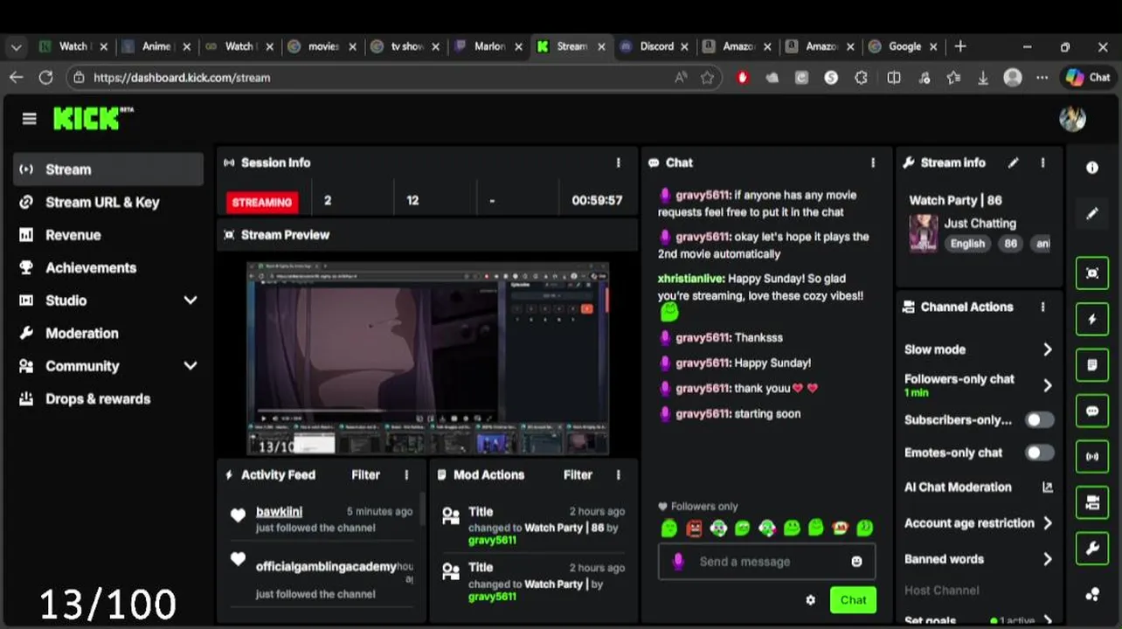1122x629 pixels.
Task: Open Mod Actions Filter
Action: (578, 474)
